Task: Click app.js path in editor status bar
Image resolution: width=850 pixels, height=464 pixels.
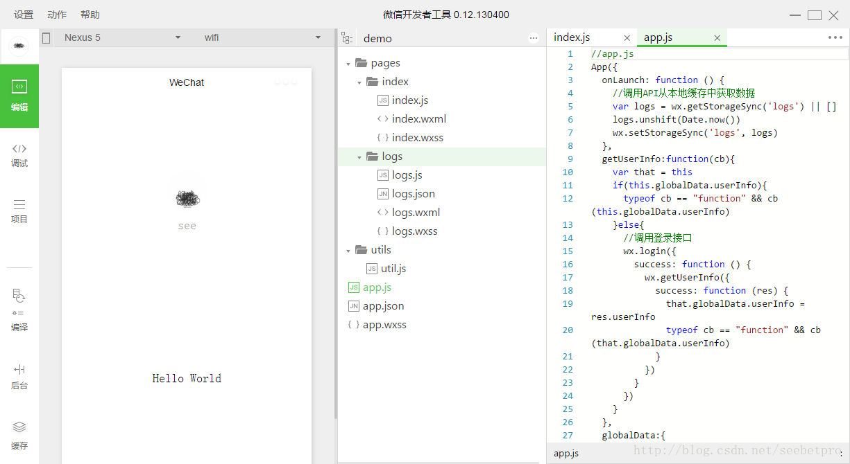Action: pyautogui.click(x=566, y=453)
